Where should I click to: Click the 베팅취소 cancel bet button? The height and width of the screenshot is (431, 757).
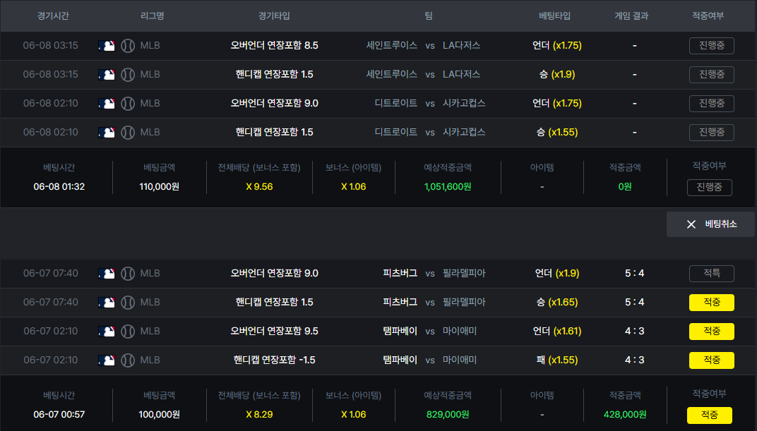point(710,224)
